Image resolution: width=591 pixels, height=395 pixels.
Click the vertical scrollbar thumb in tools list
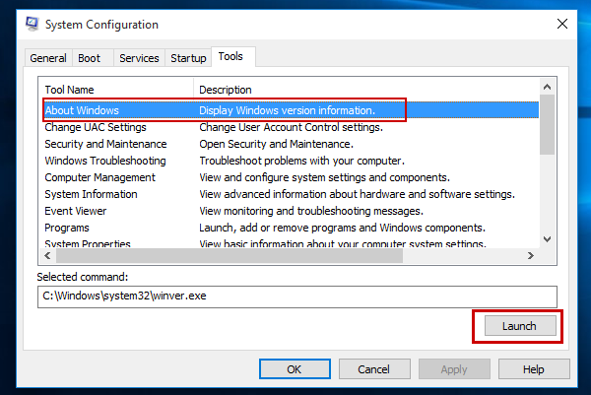(x=548, y=124)
